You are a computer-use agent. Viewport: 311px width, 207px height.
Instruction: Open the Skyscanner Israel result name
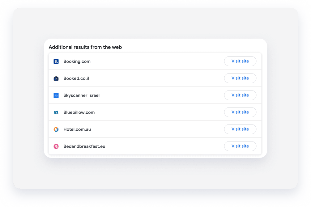tap(82, 95)
